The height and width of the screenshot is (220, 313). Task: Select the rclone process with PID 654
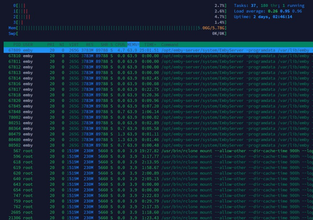click(x=158, y=190)
